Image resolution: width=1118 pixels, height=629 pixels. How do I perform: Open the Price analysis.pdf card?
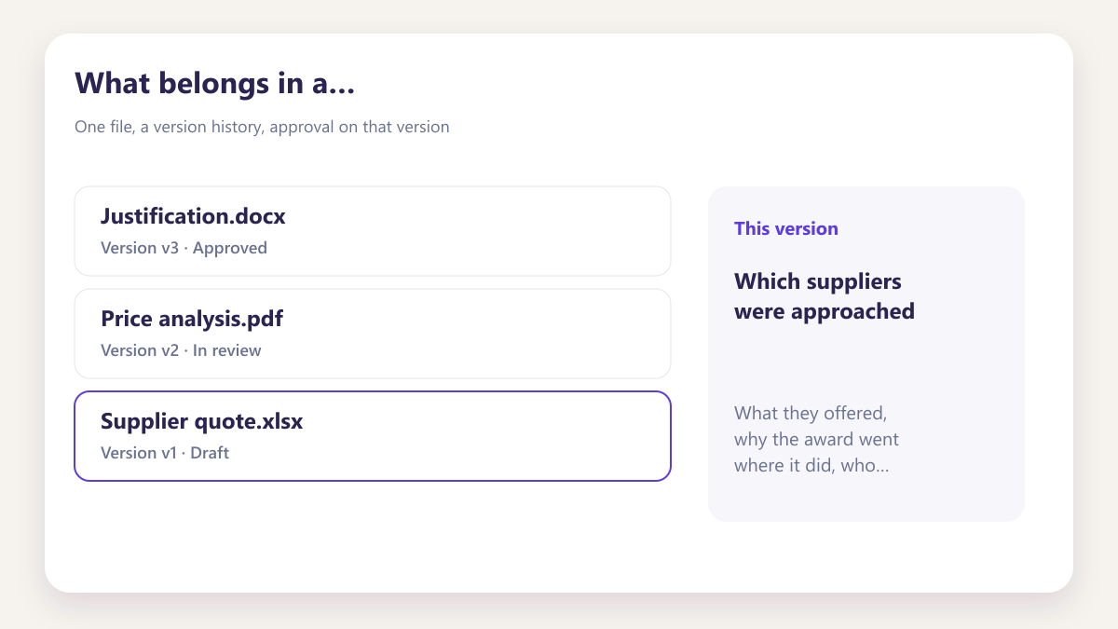[373, 334]
